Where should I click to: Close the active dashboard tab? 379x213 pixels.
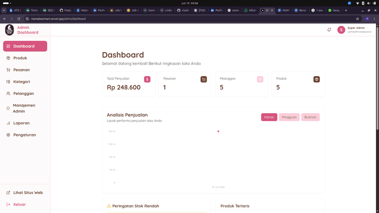(x=272, y=11)
